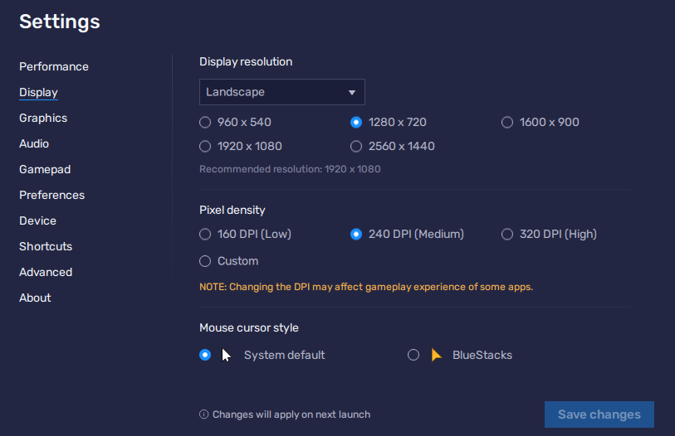Set pixel density to 160 DPI (Low)
675x436 pixels.
pyautogui.click(x=205, y=235)
